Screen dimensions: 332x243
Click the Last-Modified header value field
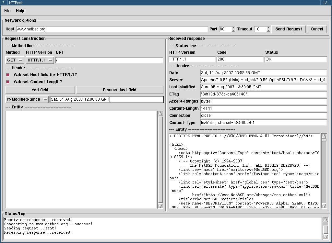pos(263,87)
